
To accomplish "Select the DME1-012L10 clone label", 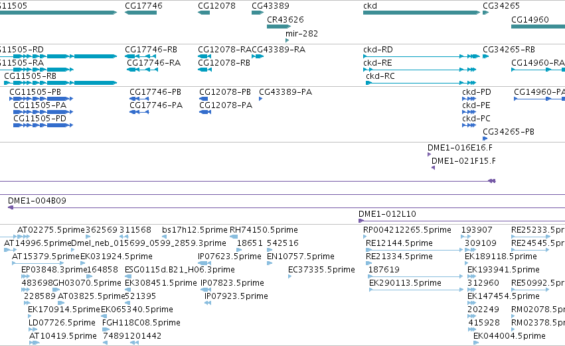I will 387,214.
